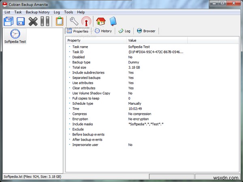243x182 pixels.
Task: Click the Dummy backup type value
Action: pos(134,62)
